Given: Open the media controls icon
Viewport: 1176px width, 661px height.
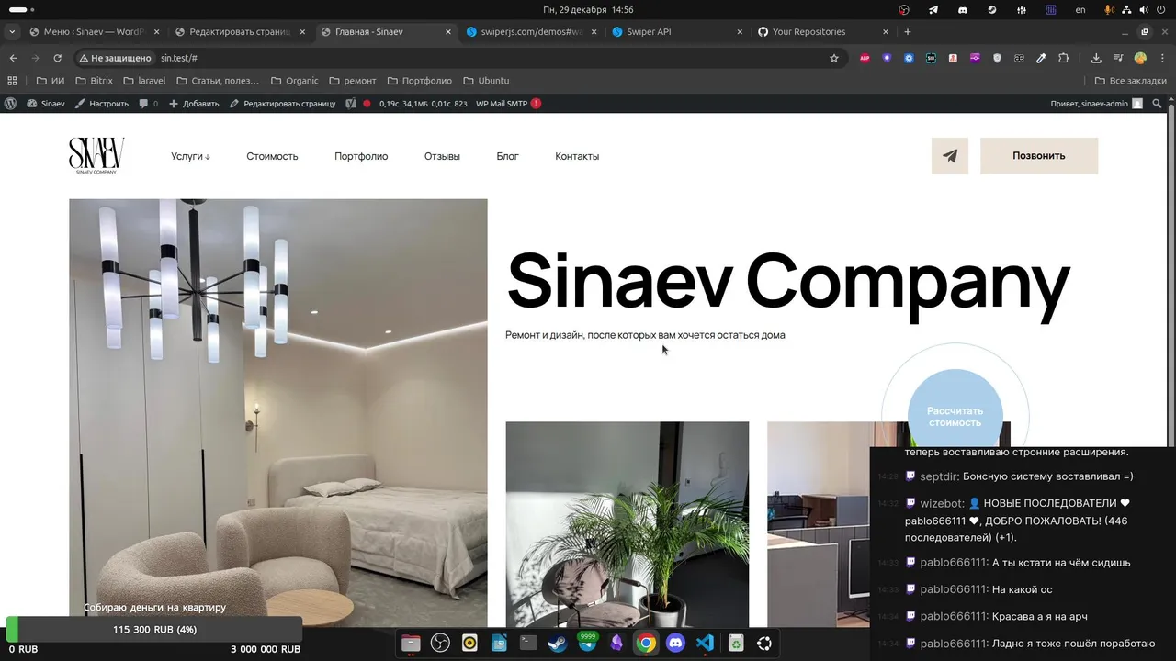Looking at the screenshot, I should coord(1118,58).
